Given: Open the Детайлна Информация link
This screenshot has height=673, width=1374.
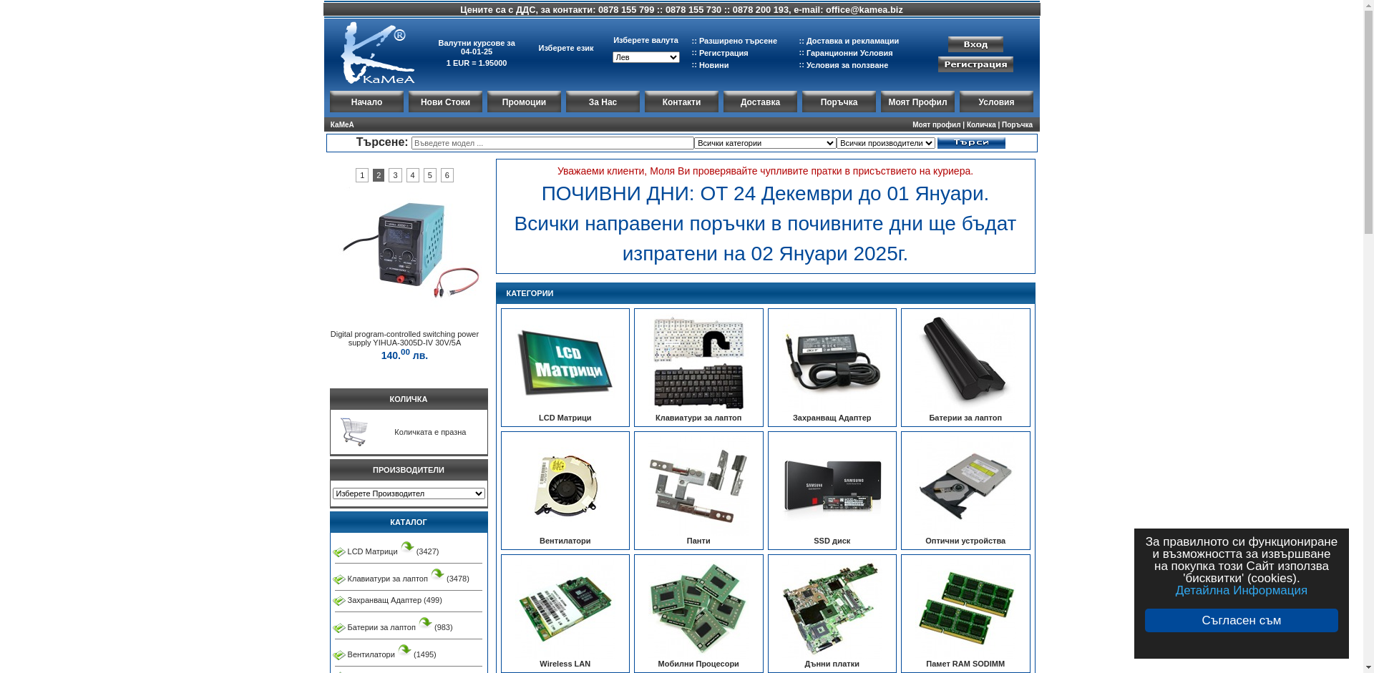Looking at the screenshot, I should [1241, 590].
